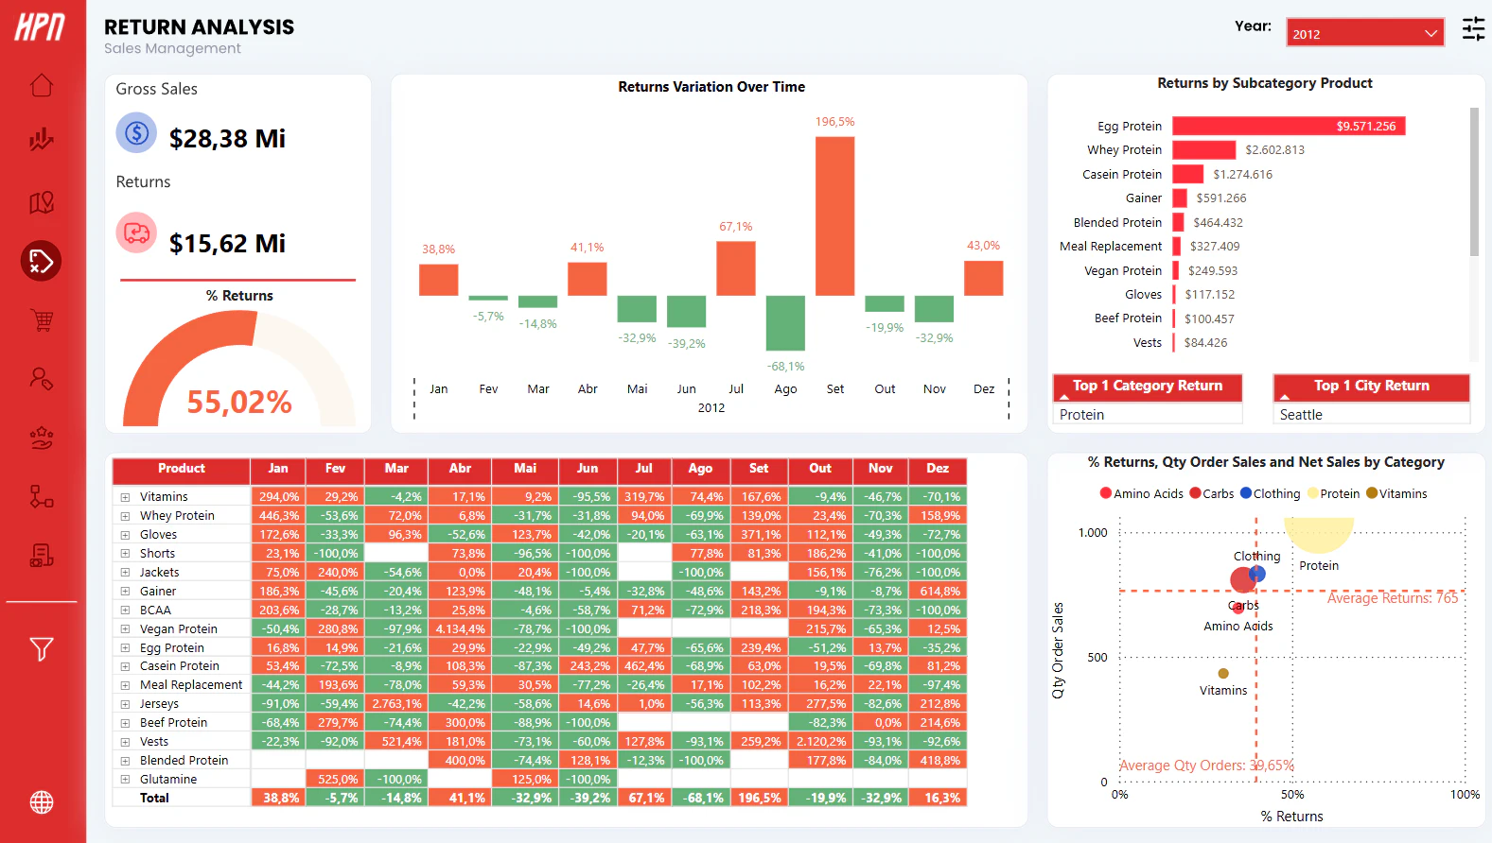Open the customer search icon in sidebar
Screen dimensions: 1492x843
click(x=42, y=379)
